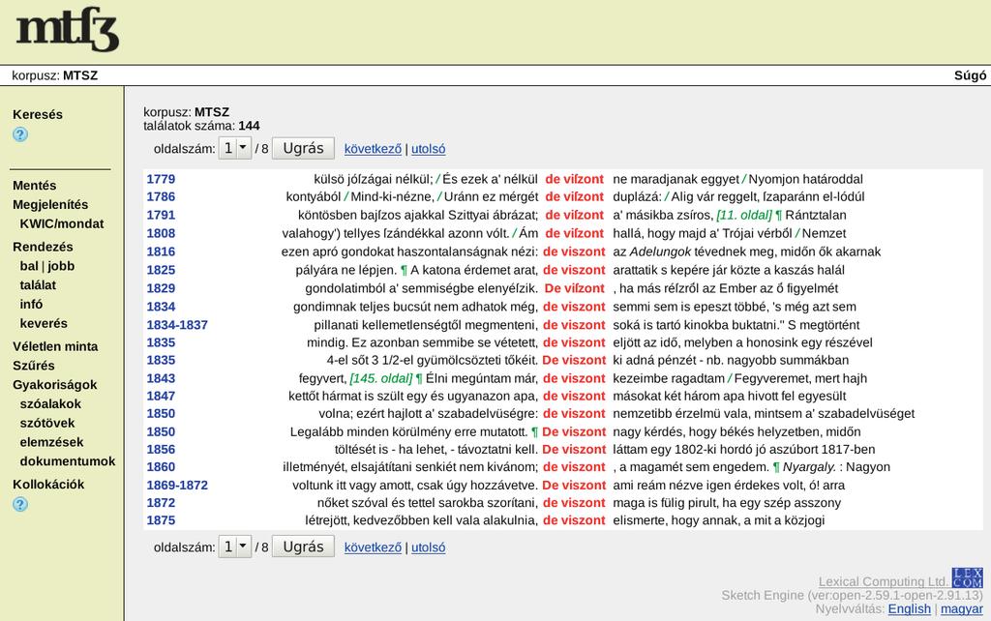Open the 1834-1837 document reference

pos(177,325)
